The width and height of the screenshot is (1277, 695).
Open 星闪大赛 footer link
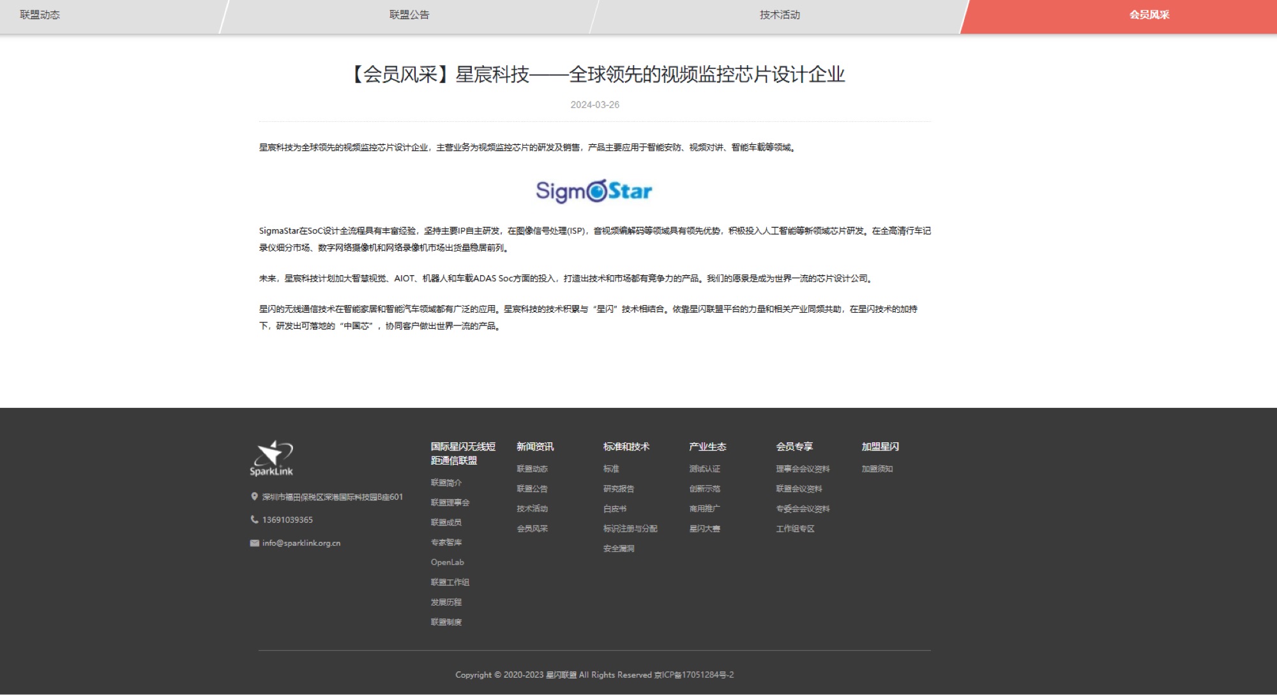tap(704, 528)
